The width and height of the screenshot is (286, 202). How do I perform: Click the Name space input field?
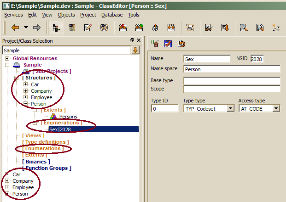[231, 69]
